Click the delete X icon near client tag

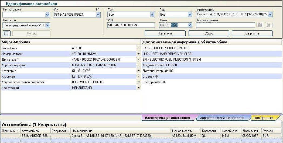269,25
